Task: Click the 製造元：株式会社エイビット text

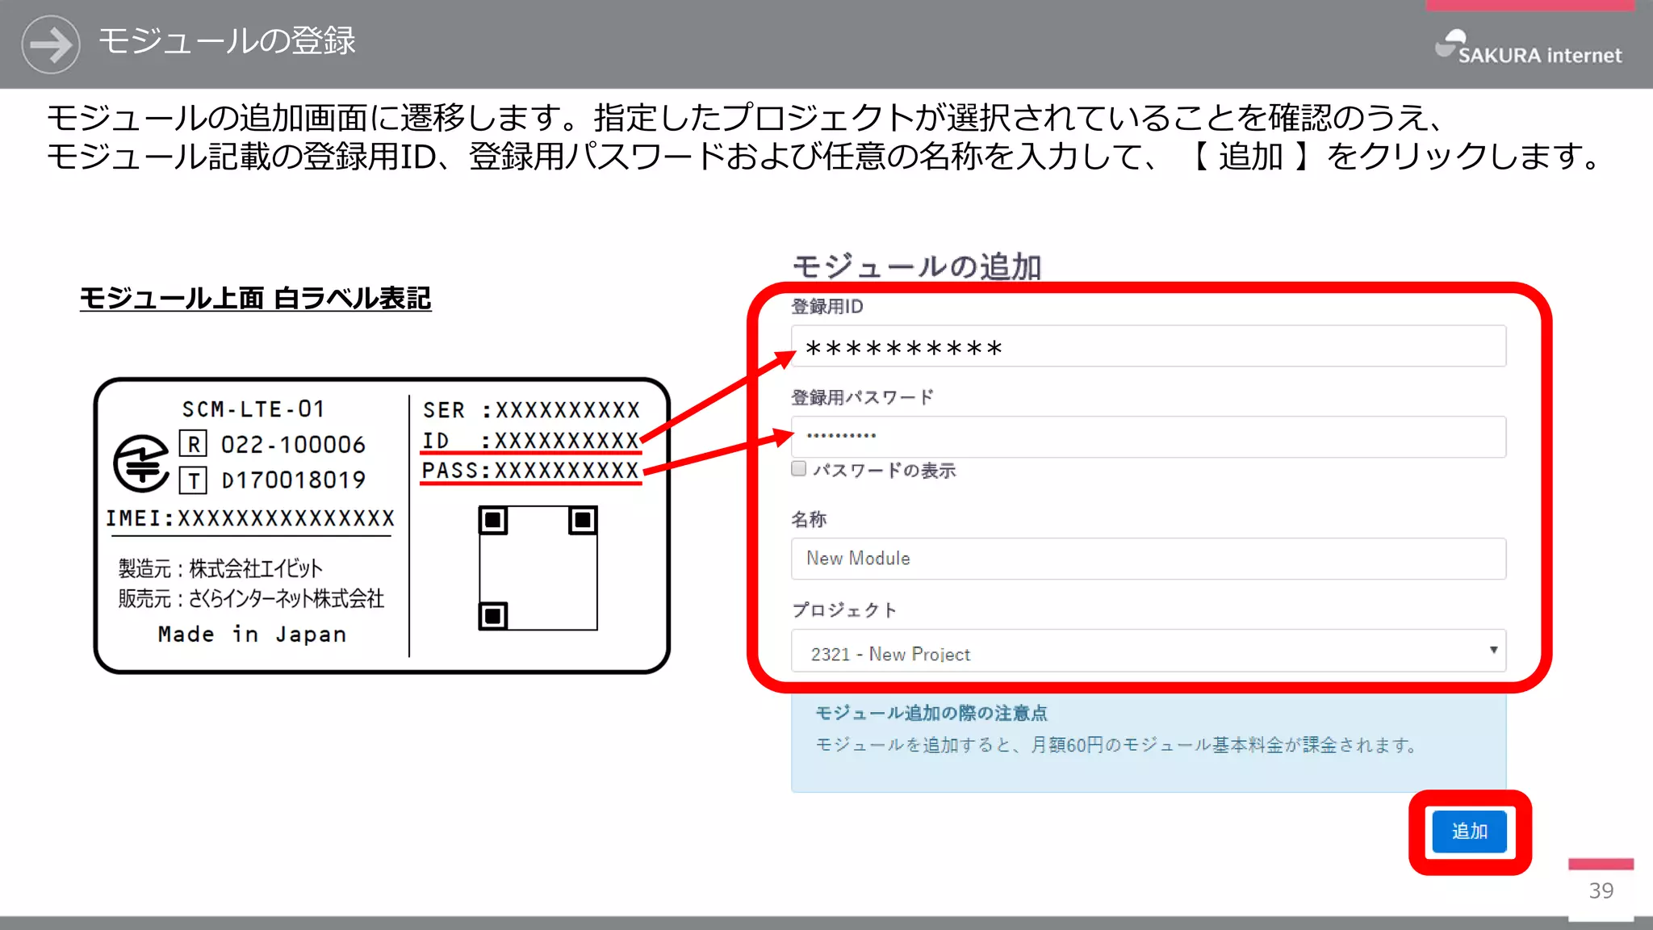Action: tap(220, 568)
